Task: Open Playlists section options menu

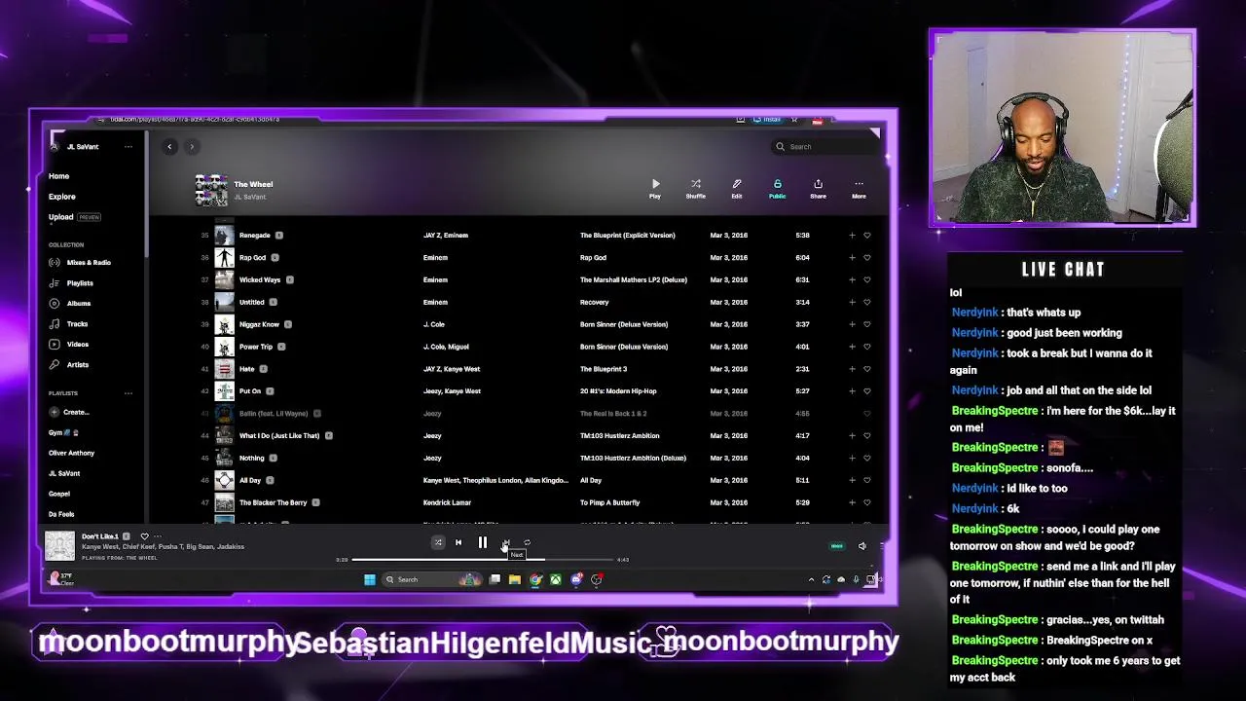Action: [x=128, y=393]
